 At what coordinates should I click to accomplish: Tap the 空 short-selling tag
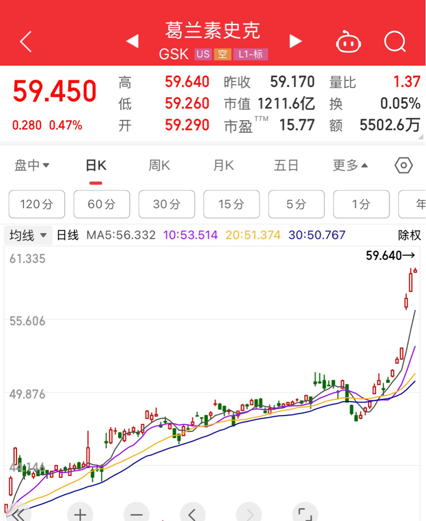(222, 54)
